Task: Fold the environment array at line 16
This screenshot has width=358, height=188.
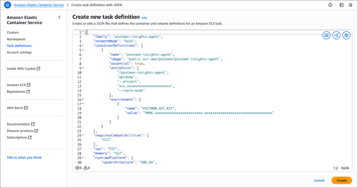Action: [83, 100]
